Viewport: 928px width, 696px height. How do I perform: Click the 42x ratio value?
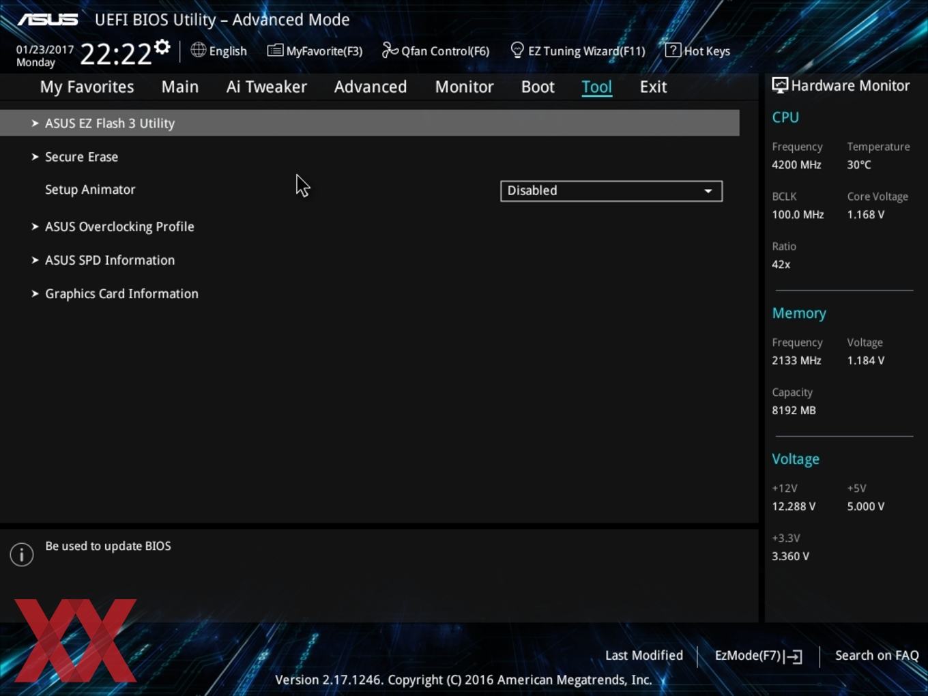781,264
